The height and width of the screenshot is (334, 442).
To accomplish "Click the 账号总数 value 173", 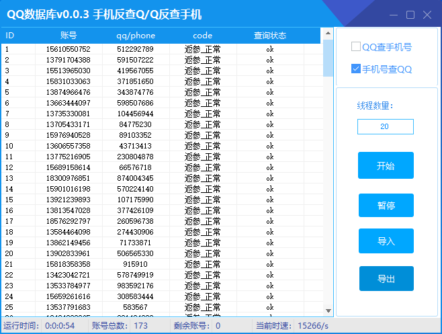I will point(140,326).
